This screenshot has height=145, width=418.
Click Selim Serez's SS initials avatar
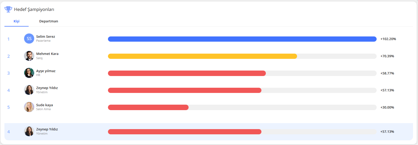click(29, 39)
